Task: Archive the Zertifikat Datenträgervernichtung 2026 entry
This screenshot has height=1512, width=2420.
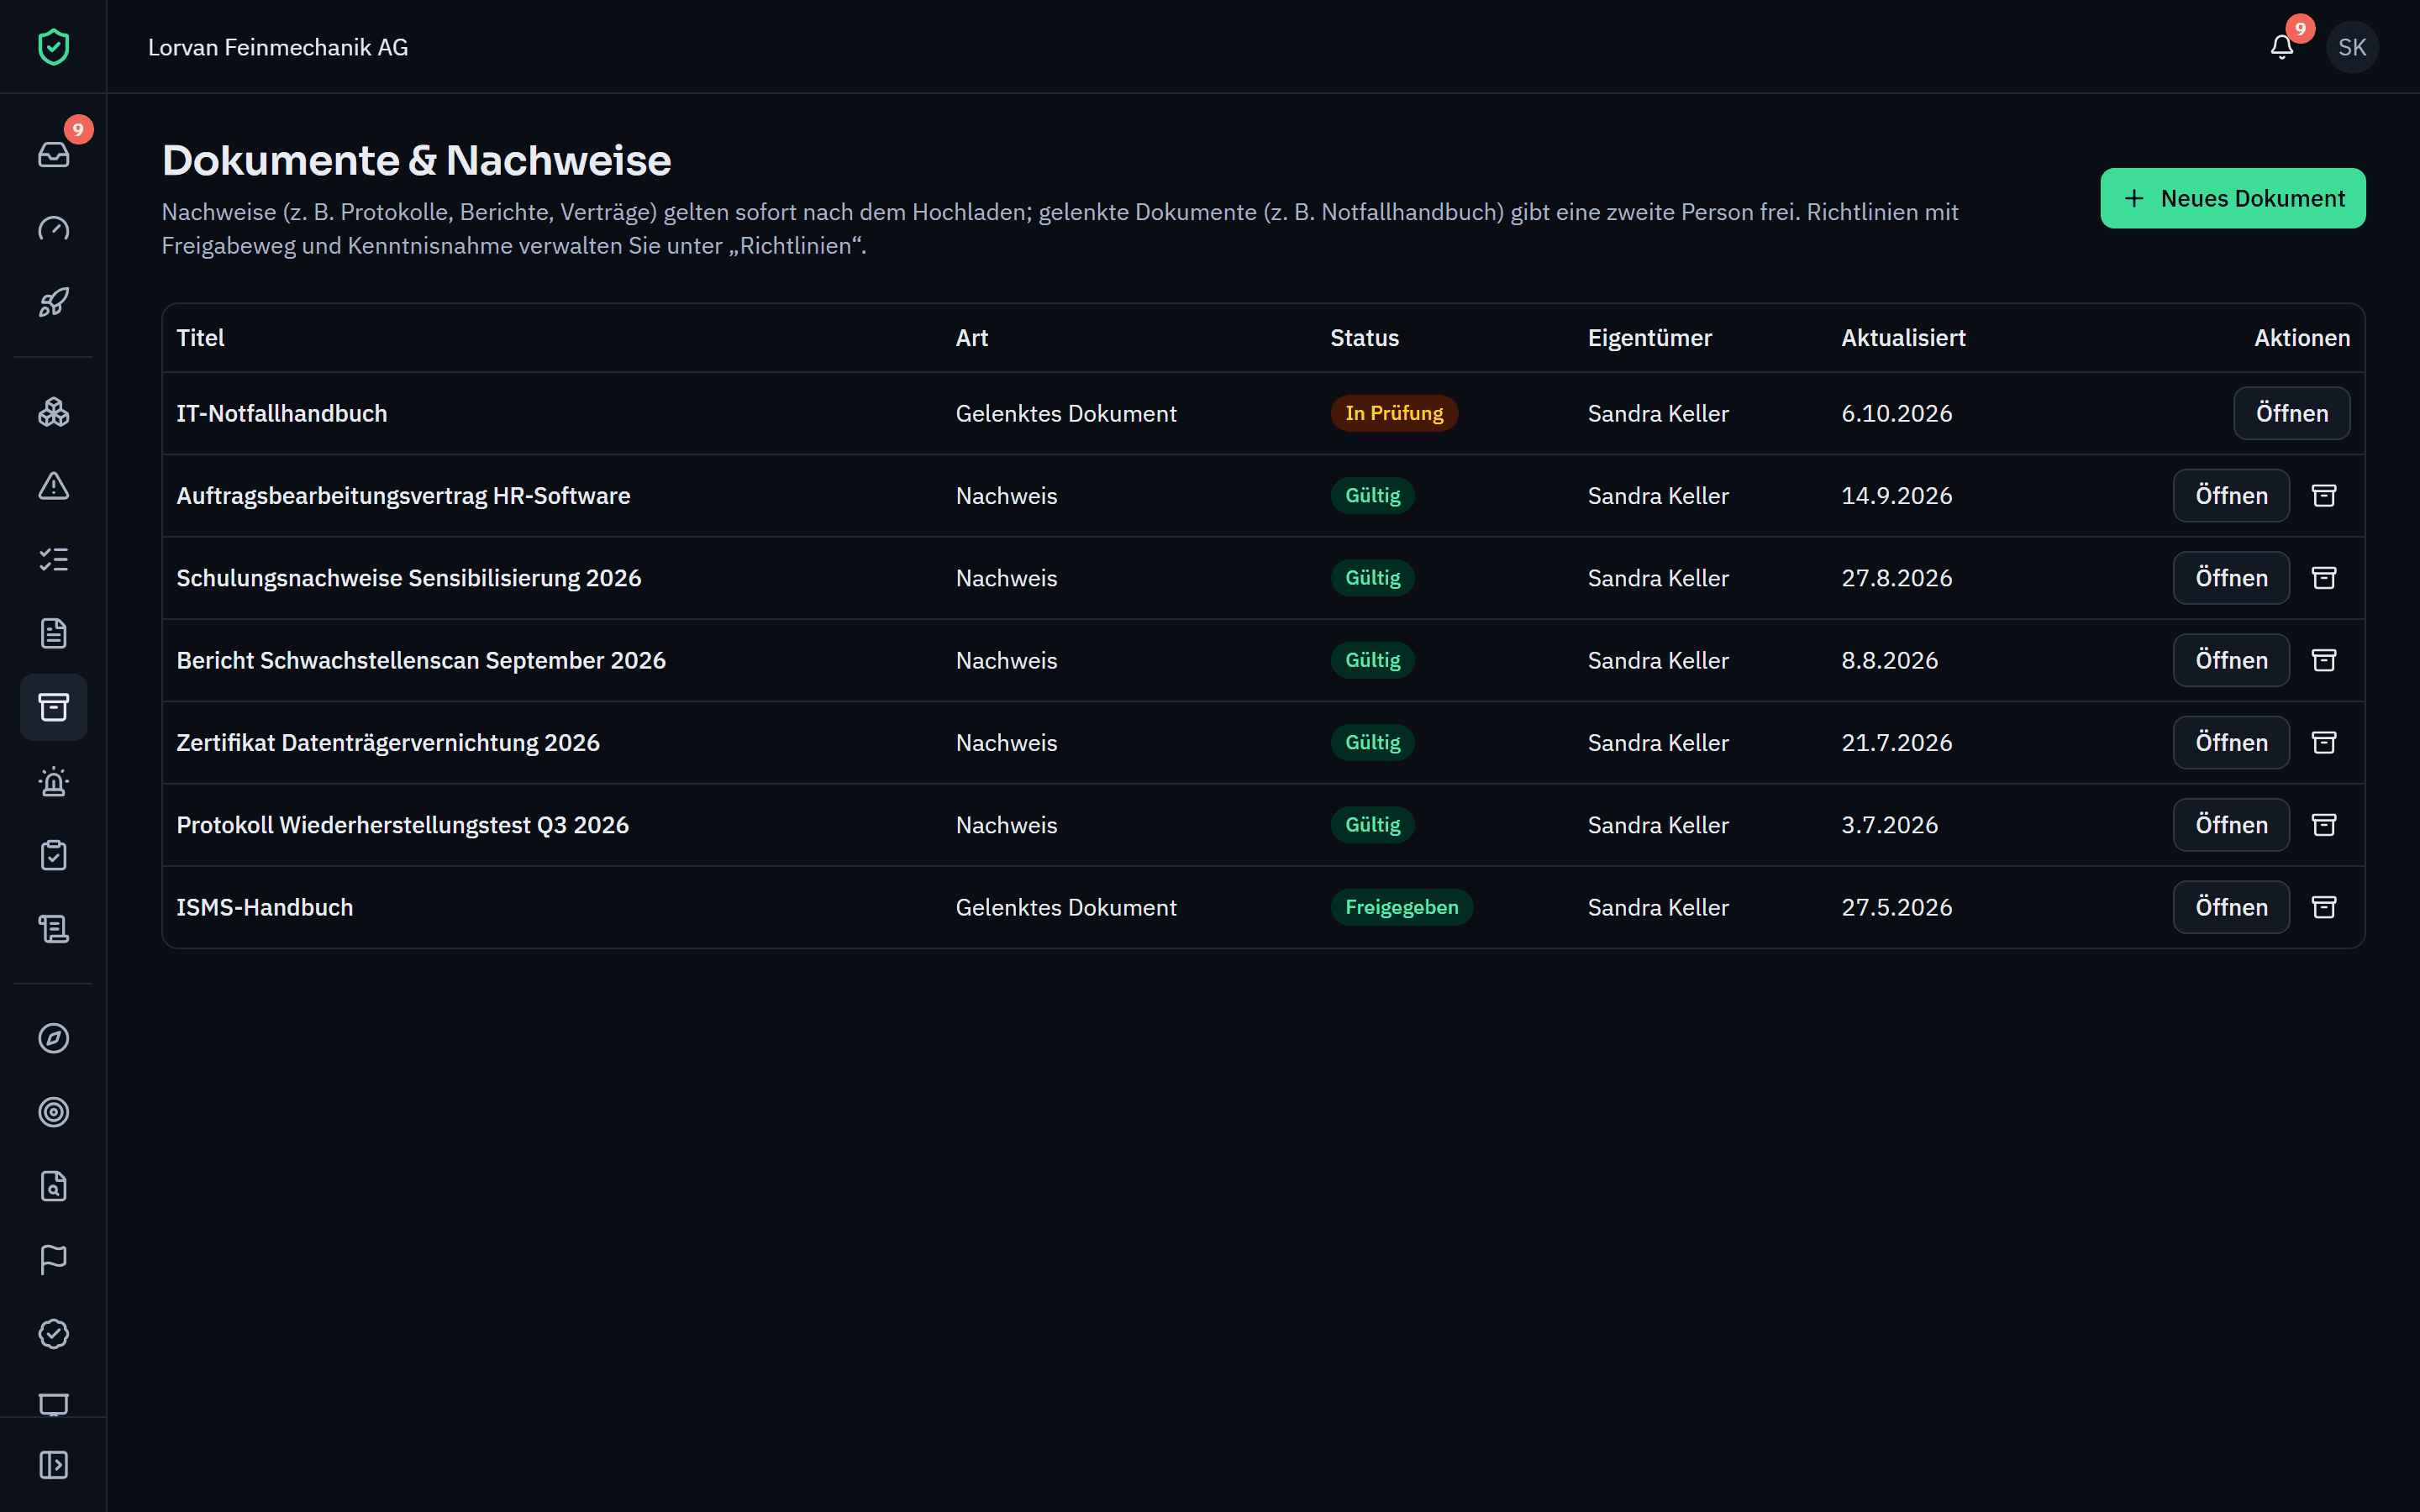Action: (2324, 742)
